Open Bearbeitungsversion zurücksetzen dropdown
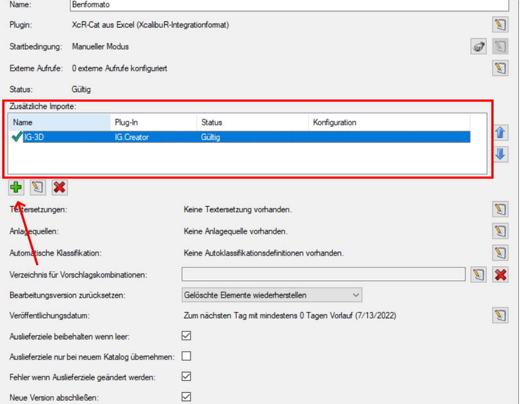Screen dimensions: 520x404 (272, 295)
